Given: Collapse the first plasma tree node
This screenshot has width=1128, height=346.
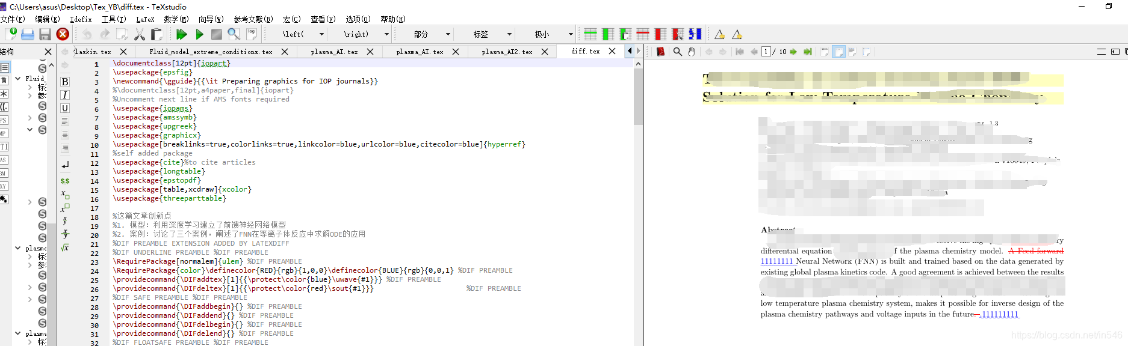Looking at the screenshot, I should click(x=17, y=248).
